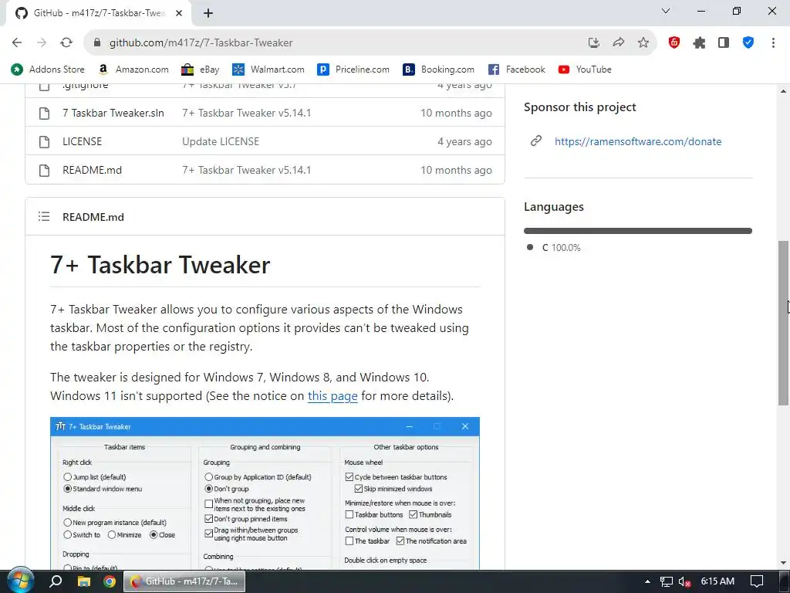790x593 pixels.
Task: Open the Walmart.com bookmark
Action: (268, 69)
